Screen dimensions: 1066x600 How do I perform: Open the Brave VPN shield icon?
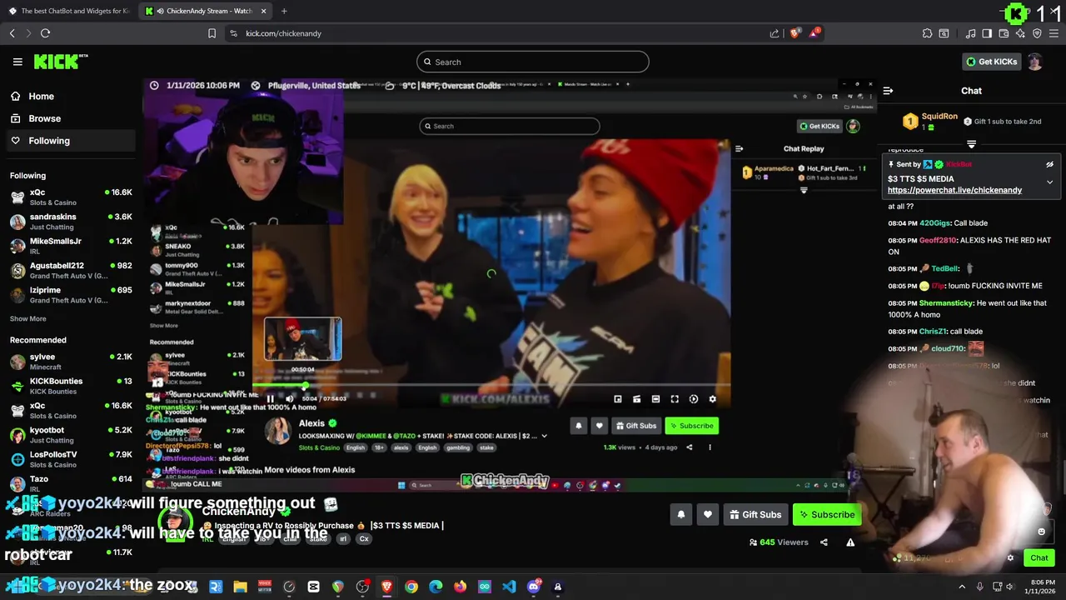(x=1037, y=33)
